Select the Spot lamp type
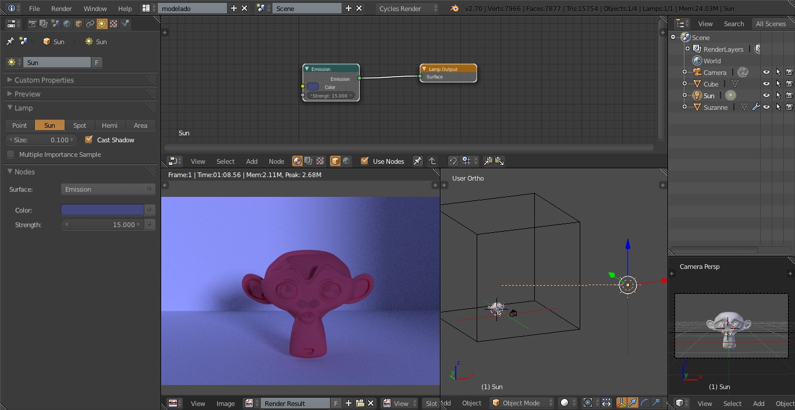 (80, 125)
